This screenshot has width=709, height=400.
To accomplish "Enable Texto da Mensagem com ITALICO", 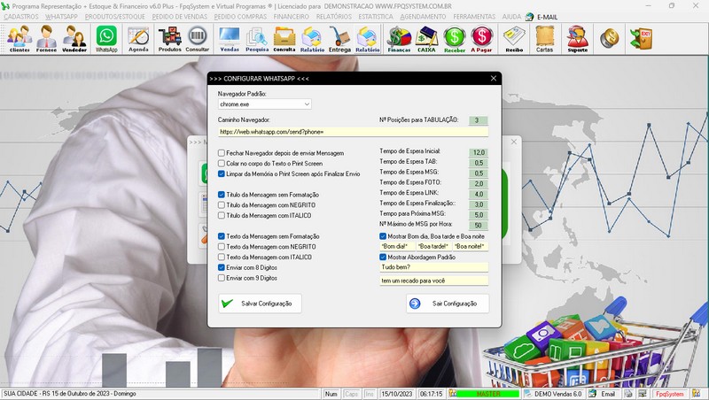I will [221, 257].
